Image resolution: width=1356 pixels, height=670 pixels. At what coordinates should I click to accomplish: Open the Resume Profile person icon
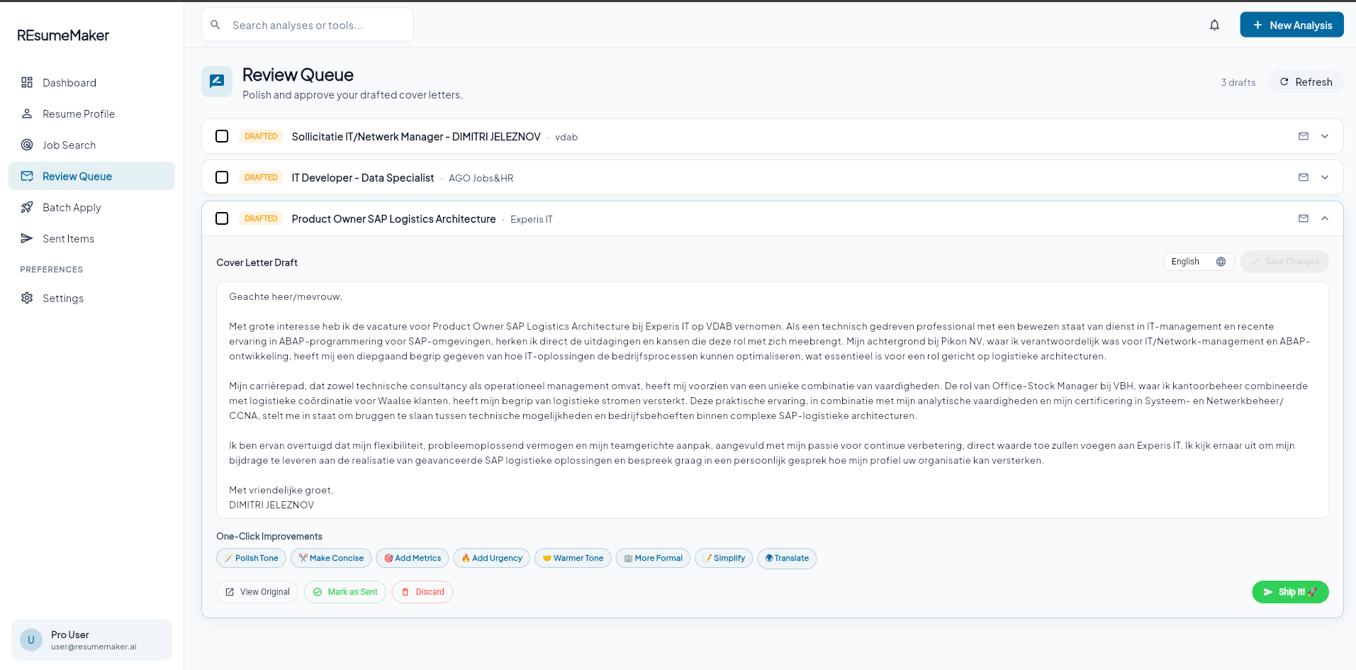point(27,113)
